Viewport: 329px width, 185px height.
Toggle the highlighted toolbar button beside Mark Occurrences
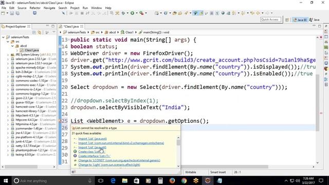pos(195,13)
